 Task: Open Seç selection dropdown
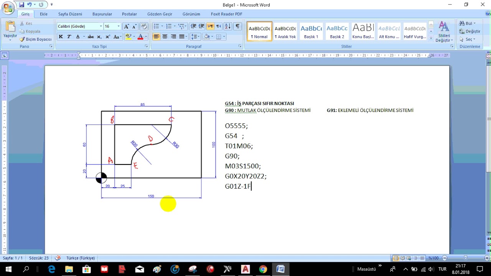pos(467,39)
